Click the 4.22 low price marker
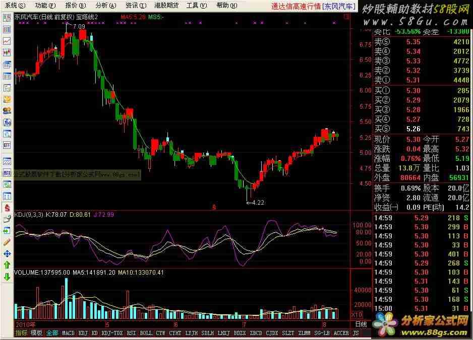Viewport: 473px width, 340px height. pyautogui.click(x=258, y=203)
